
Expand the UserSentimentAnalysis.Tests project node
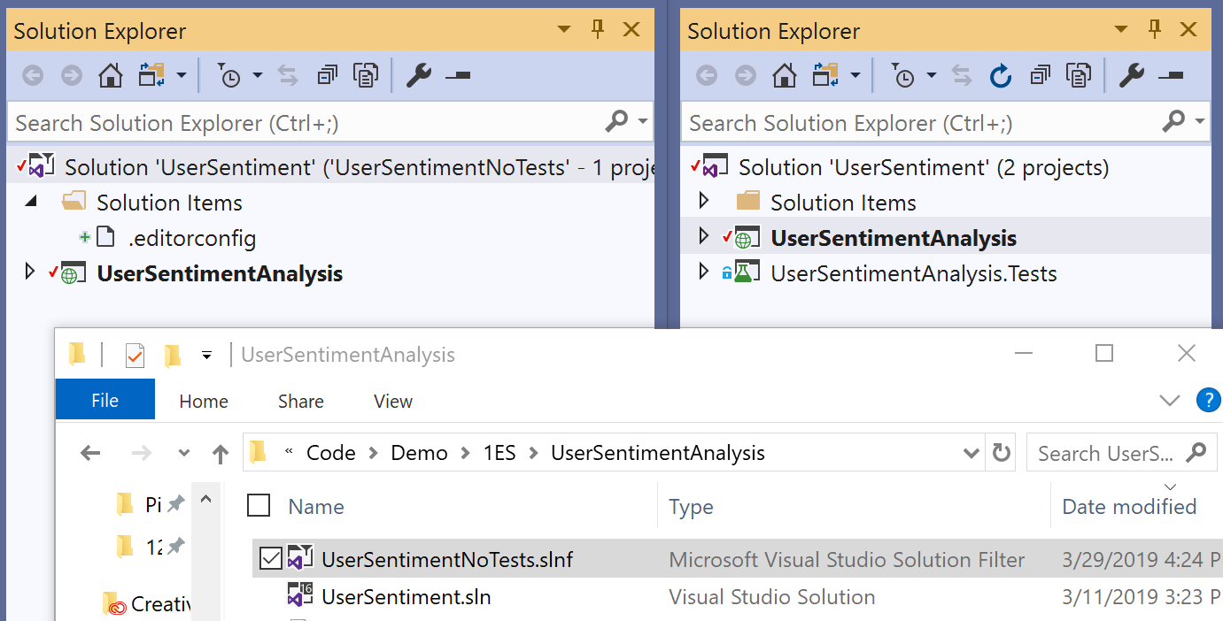704,273
